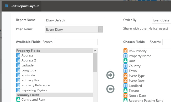
Task: Select Event Date in chosen fields list
Action: [x=137, y=81]
